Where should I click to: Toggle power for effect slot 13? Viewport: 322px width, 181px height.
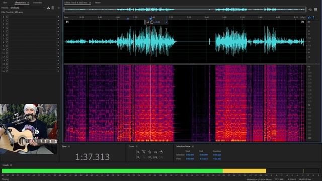[x=7, y=60]
